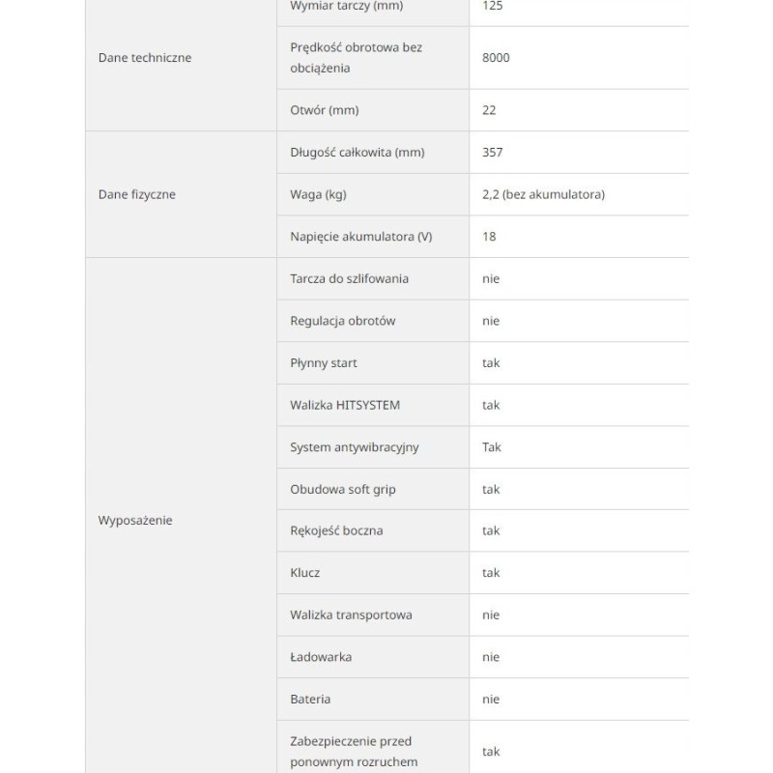Screen dimensions: 773x773
Task: Click the 'Wyposażenie' section label
Action: pos(135,520)
